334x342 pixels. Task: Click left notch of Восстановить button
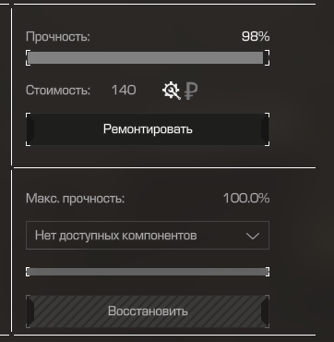[30, 311]
